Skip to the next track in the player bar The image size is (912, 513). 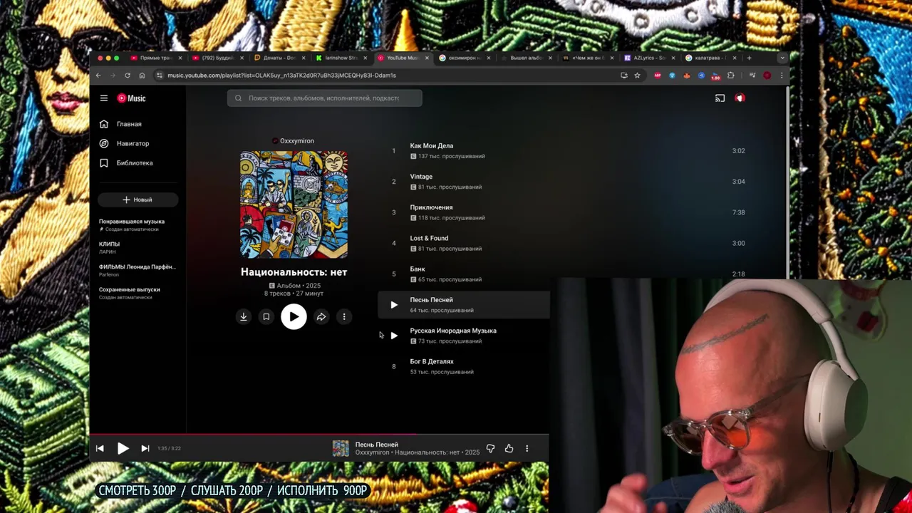[x=145, y=448]
